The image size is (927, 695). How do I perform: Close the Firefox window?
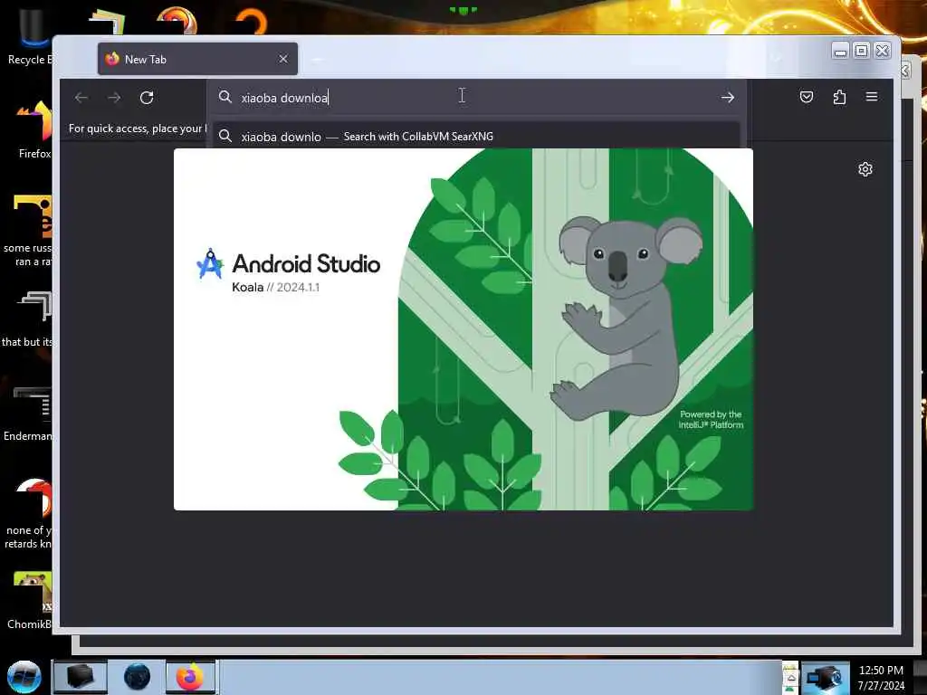coord(882,52)
